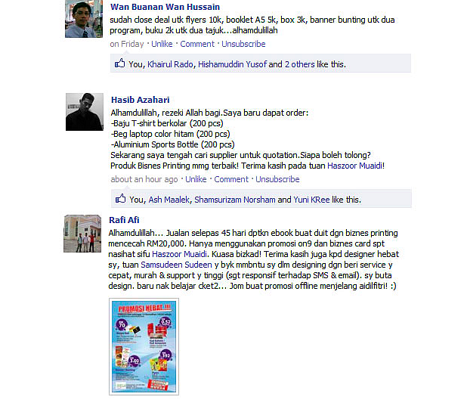This screenshot has width=464, height=406.
Task: Open Samsudeen Sudeen's profile link
Action: point(176,265)
